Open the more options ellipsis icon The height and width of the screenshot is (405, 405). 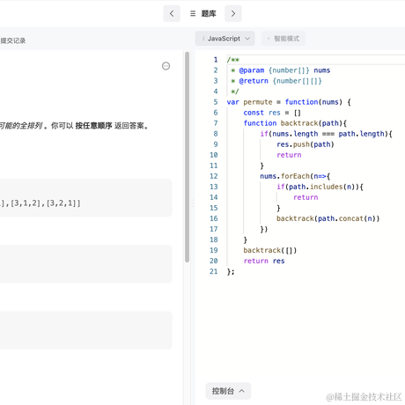[x=166, y=66]
